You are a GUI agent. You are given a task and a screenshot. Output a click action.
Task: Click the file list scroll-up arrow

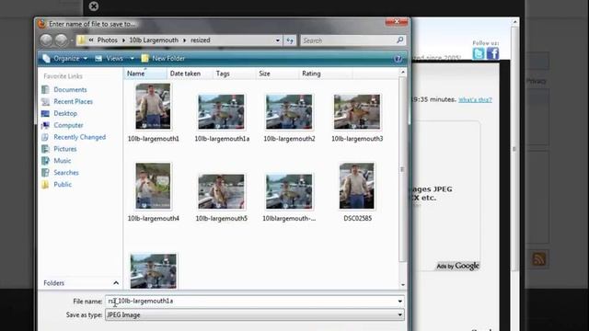[403, 72]
